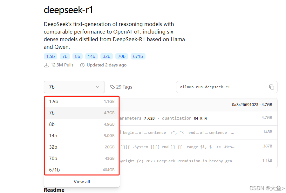The image size is (286, 193).
Task: Click the 32b blue tag chip
Action: click(x=106, y=56)
